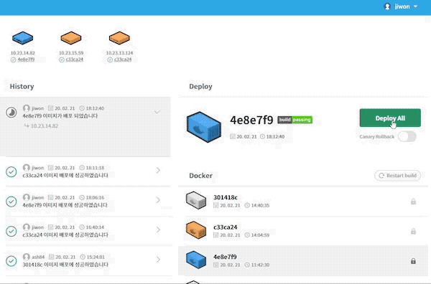The image size is (431, 284).
Task: Select the orange server icon 10.23.15.59
Action: [71, 38]
